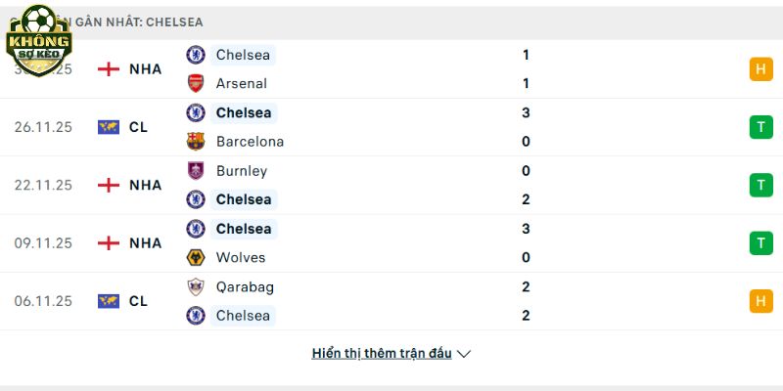Click the Chelsea crest in the Wolves match
Viewport: 783px width, 391px height.
pyautogui.click(x=196, y=229)
